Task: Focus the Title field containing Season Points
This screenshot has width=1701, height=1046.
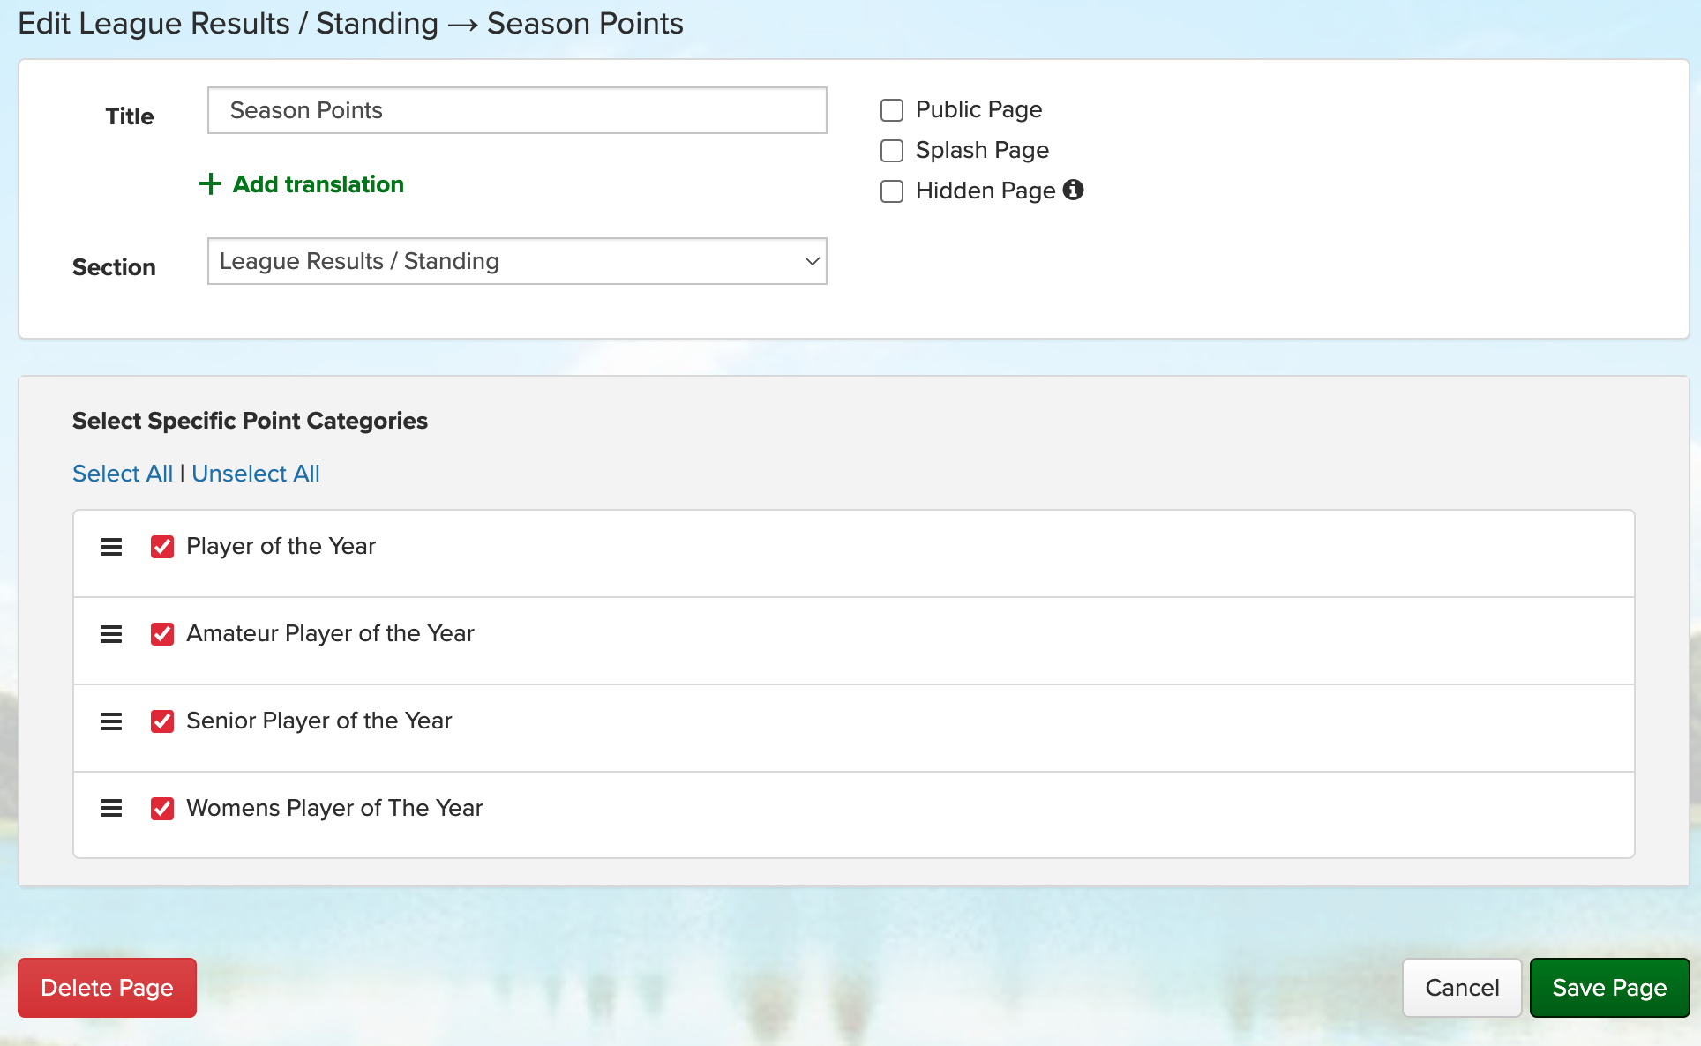Action: [x=517, y=110]
